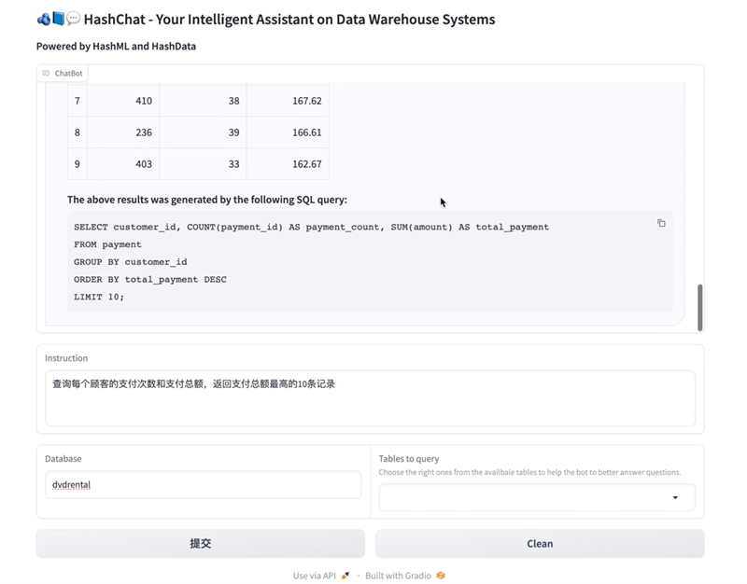
Task: Click the chatbot vertical scrollbar thumb
Action: coord(700,307)
